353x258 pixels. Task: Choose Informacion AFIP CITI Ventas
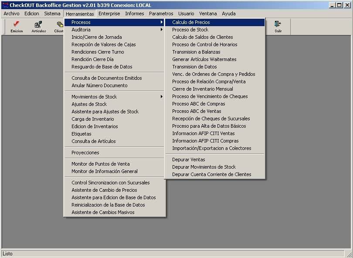(x=215, y=134)
